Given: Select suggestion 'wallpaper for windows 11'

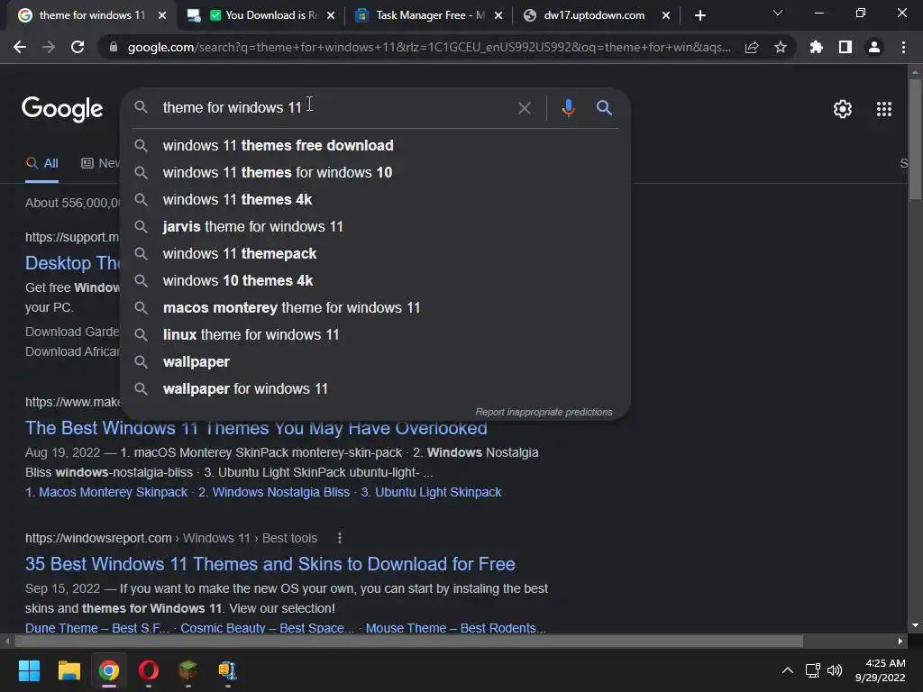Looking at the screenshot, I should point(376,389).
